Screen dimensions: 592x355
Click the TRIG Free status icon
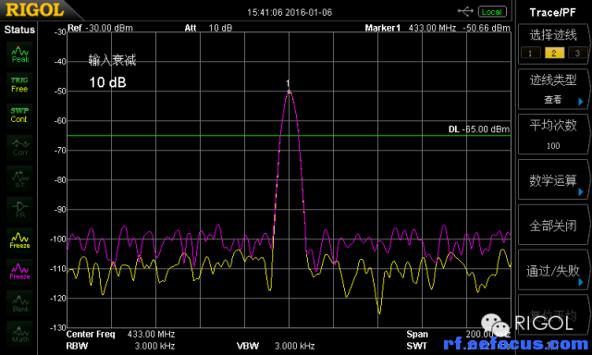click(19, 85)
